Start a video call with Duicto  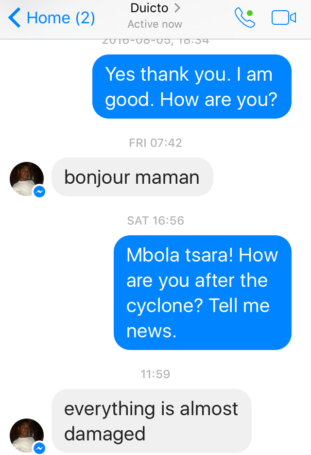tap(284, 18)
